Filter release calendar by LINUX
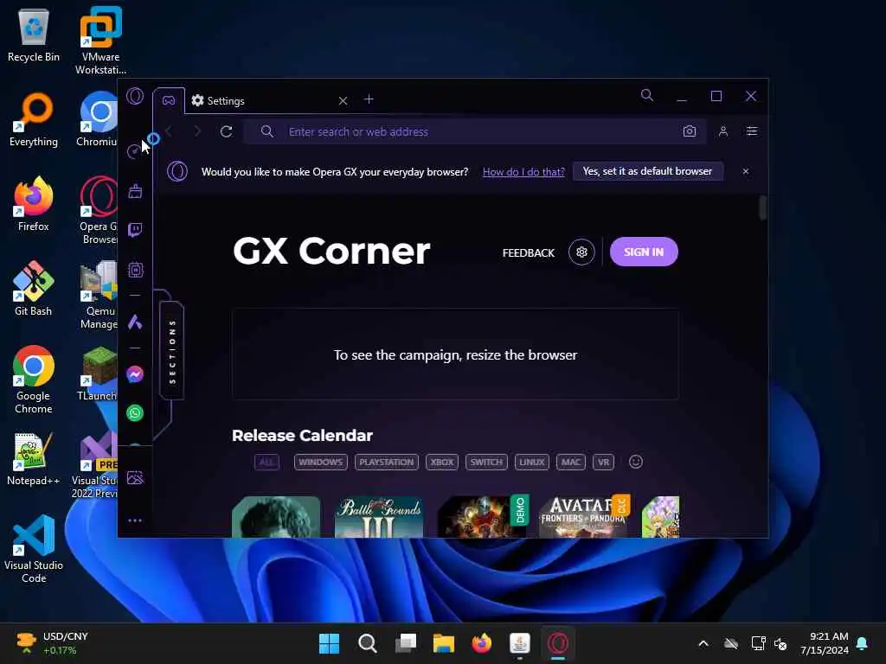The image size is (886, 664). [532, 462]
